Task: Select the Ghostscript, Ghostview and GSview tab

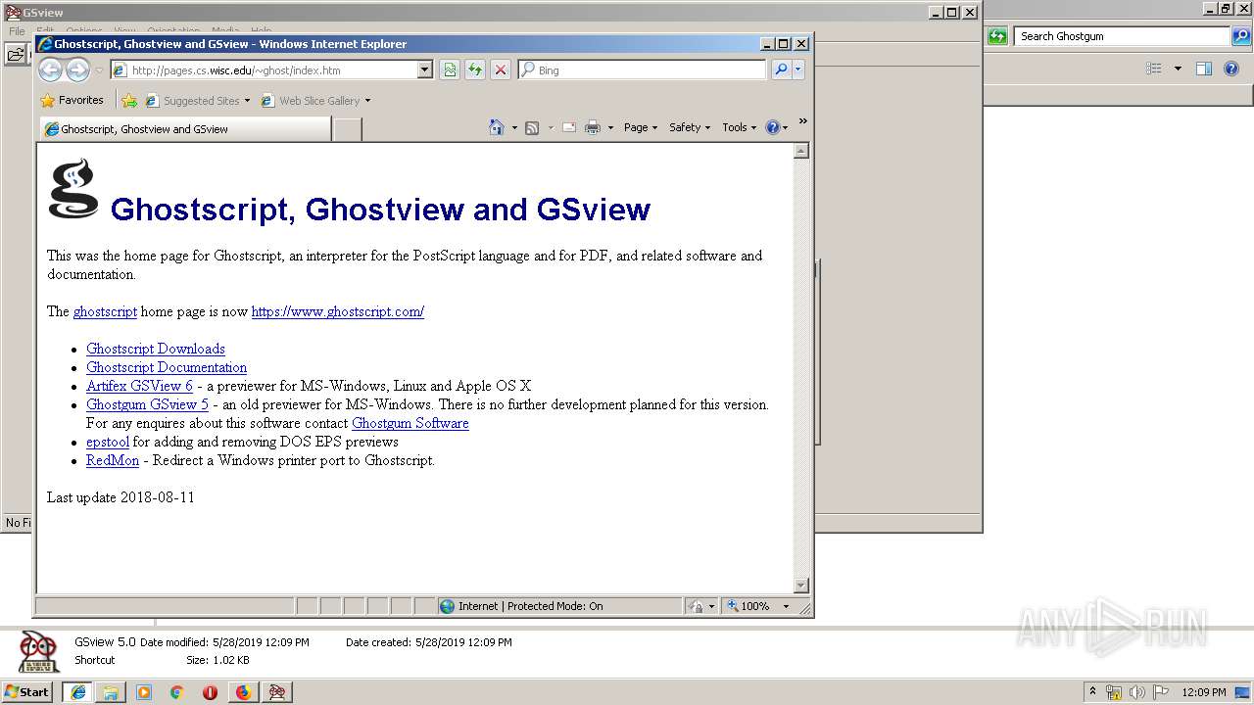Action: click(186, 128)
